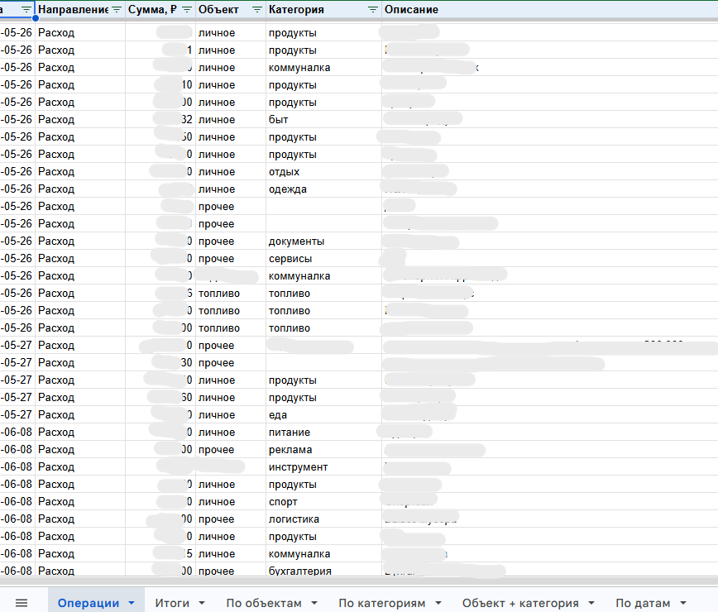Open filter icon in Категория column header

tap(373, 10)
